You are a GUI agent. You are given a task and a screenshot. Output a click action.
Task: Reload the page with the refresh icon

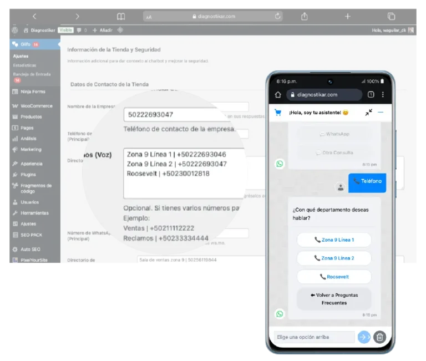click(277, 17)
